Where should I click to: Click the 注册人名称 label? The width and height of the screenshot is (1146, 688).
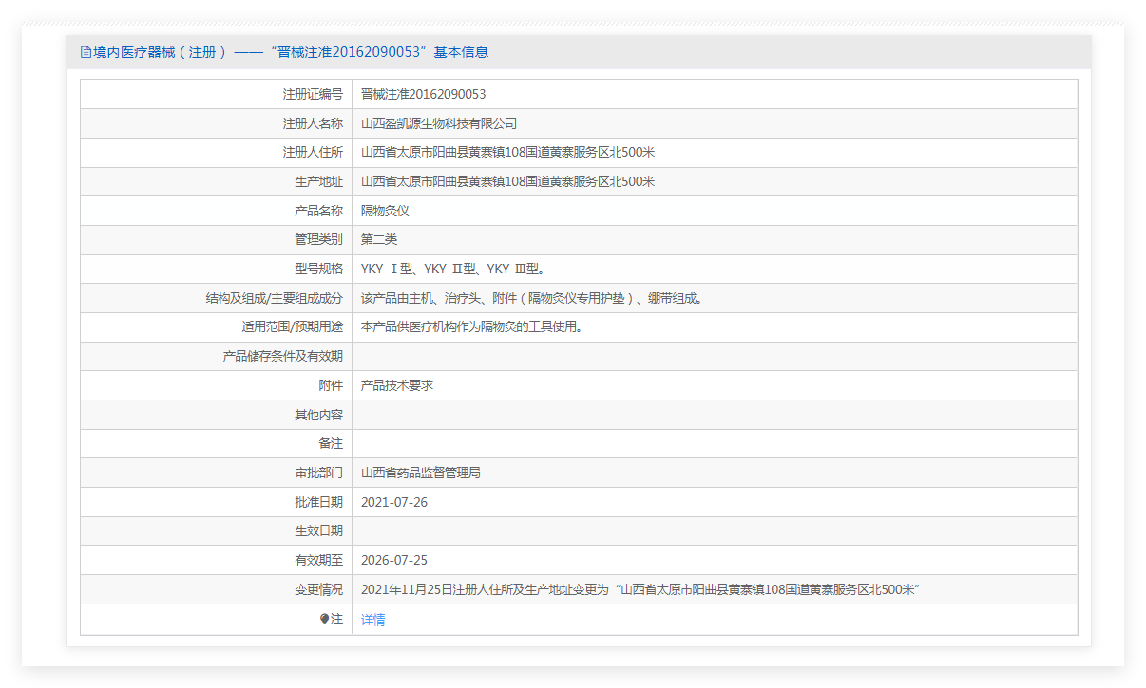[x=313, y=123]
